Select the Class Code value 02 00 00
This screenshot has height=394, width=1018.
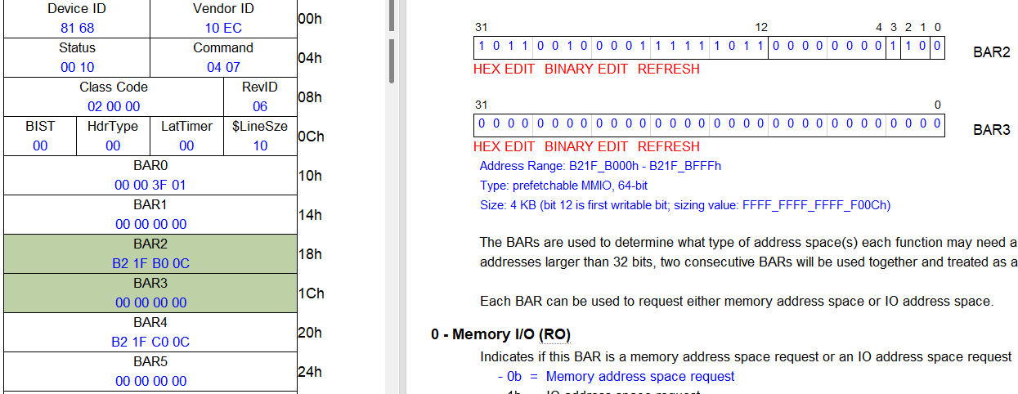(114, 106)
